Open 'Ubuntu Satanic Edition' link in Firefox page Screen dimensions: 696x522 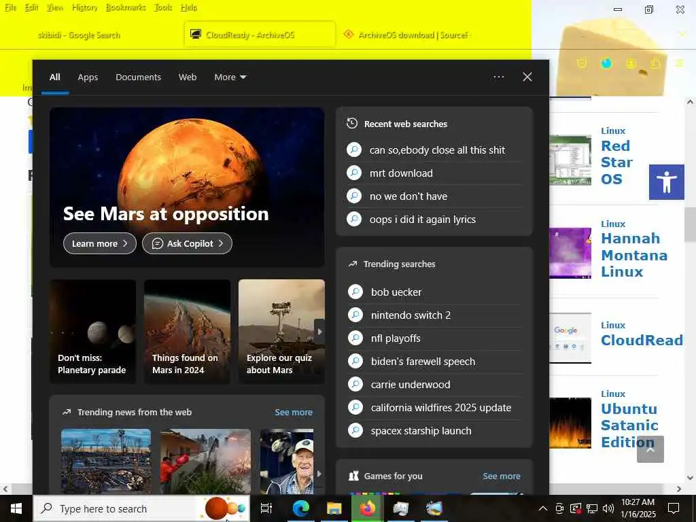629,425
